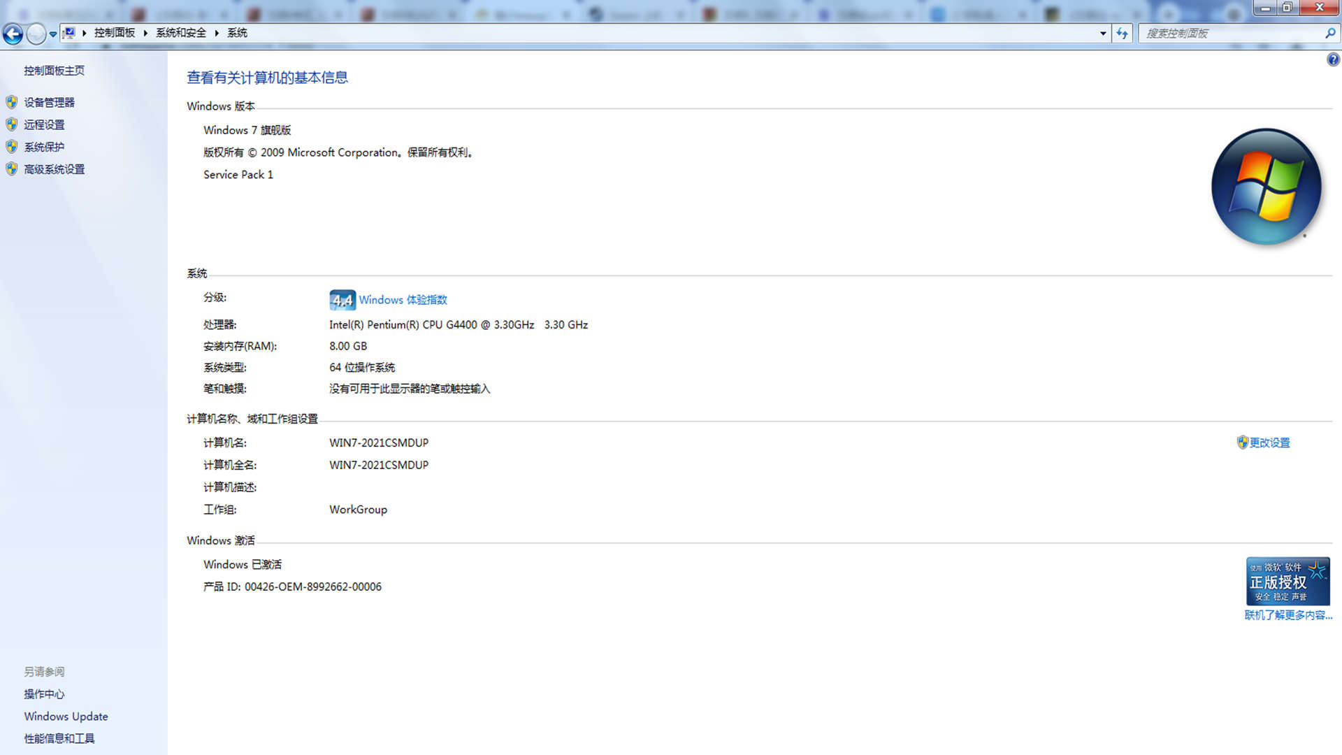Select WorkGroup value text
Viewport: 1342px width, 755px height.
click(x=358, y=510)
